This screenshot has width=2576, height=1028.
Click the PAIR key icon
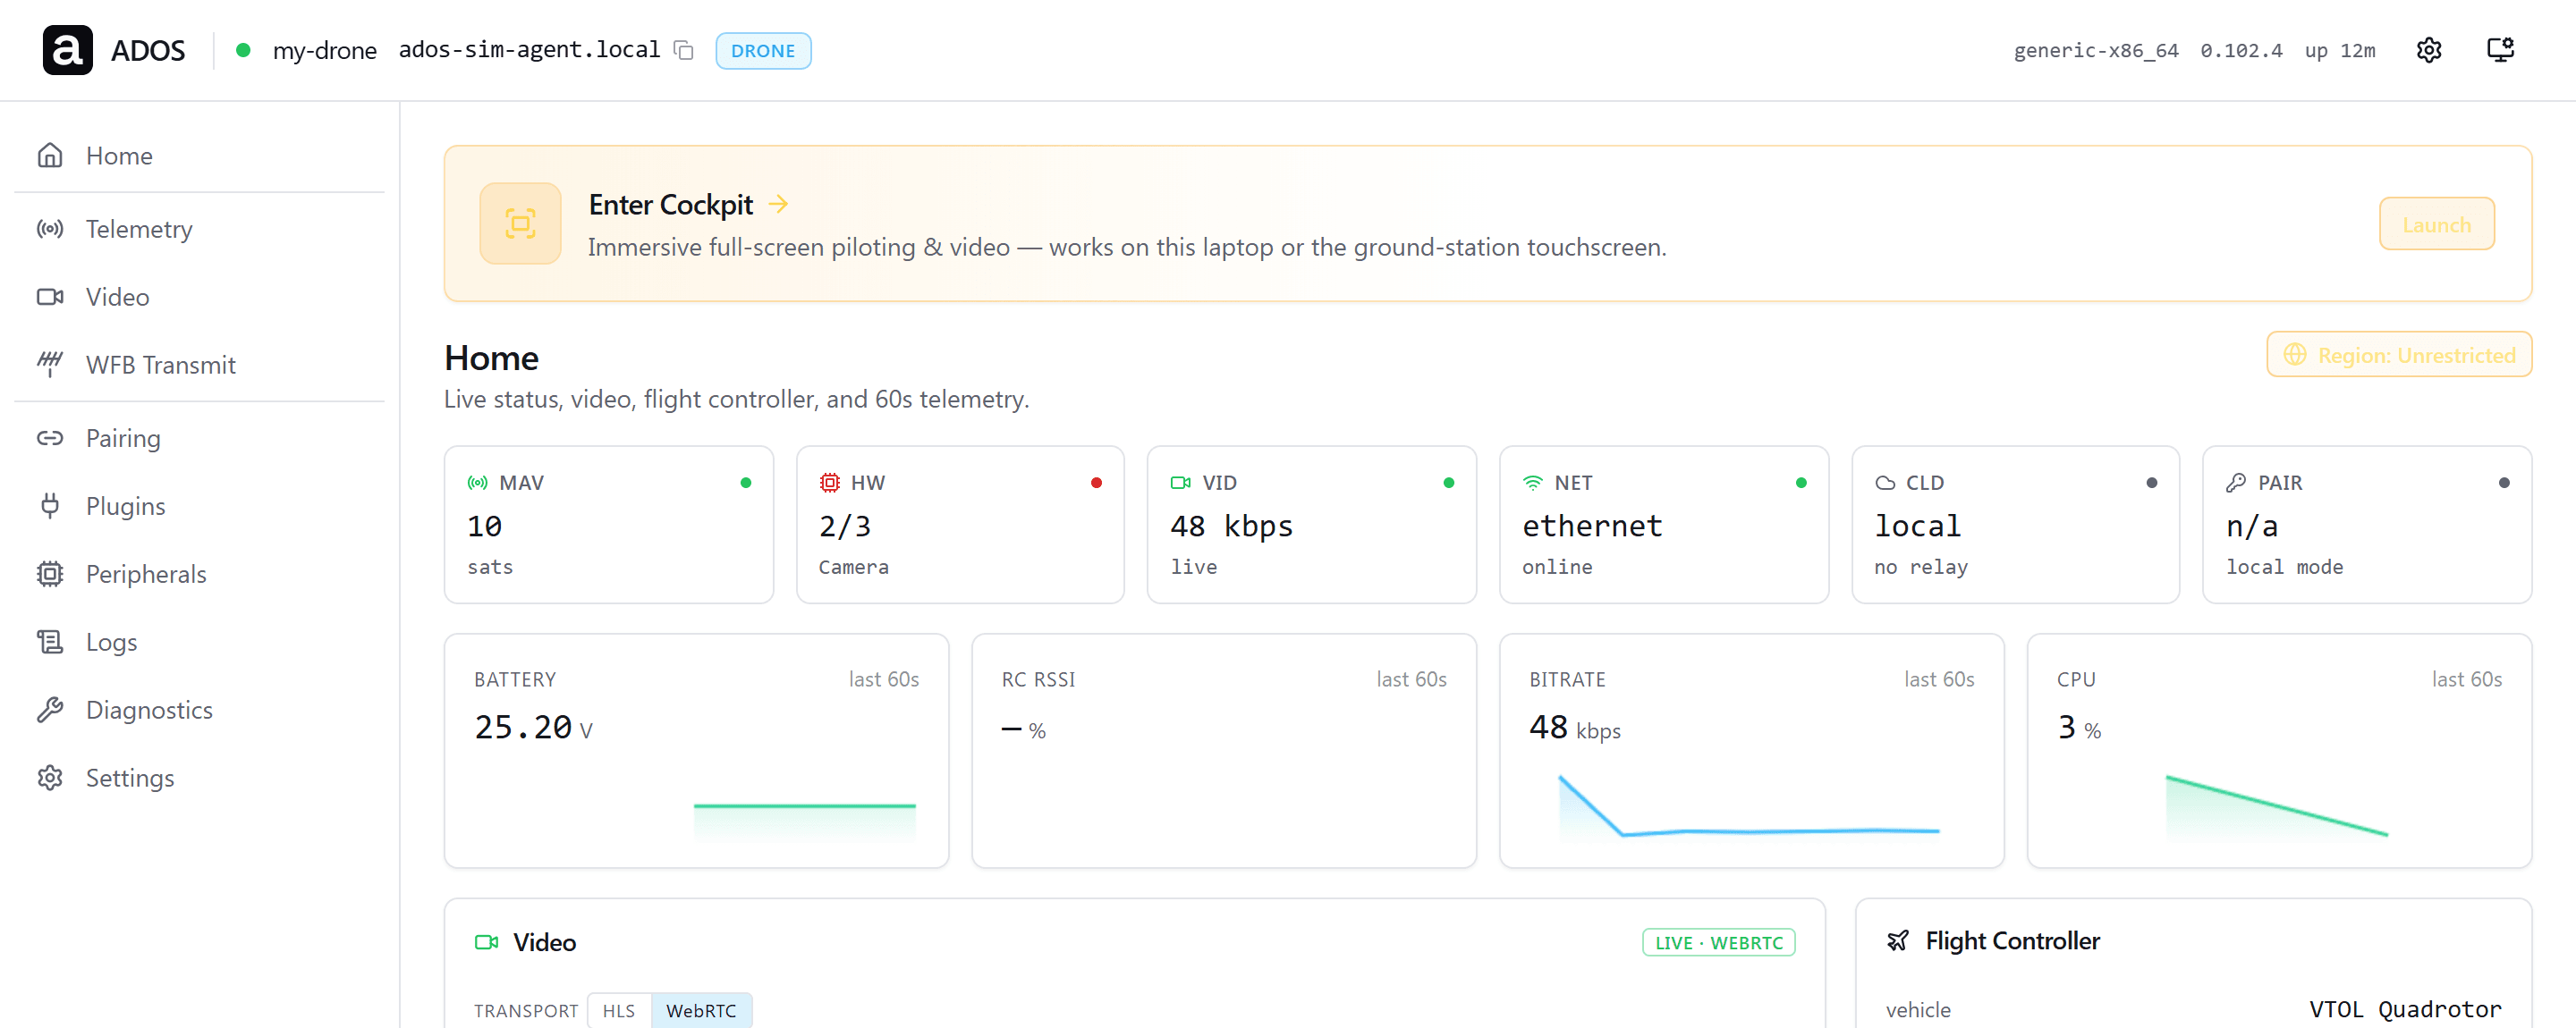(x=2236, y=483)
